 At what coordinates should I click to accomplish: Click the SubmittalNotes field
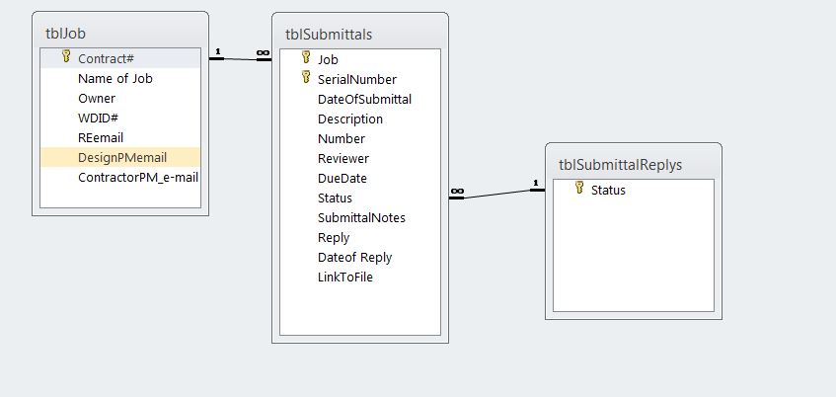[x=361, y=217]
